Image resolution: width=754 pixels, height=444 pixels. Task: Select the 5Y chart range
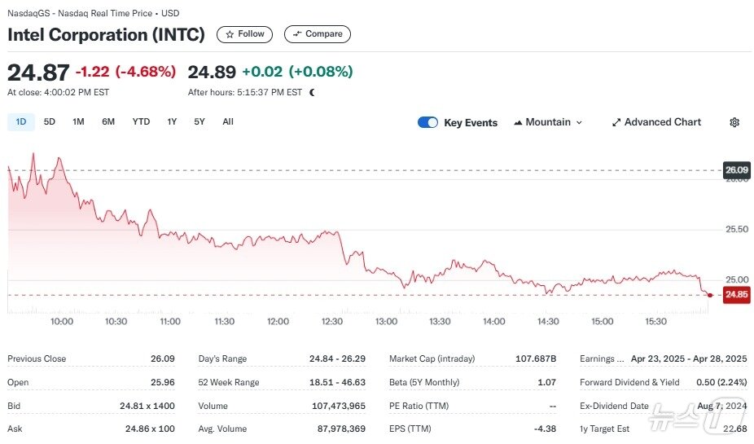click(199, 121)
